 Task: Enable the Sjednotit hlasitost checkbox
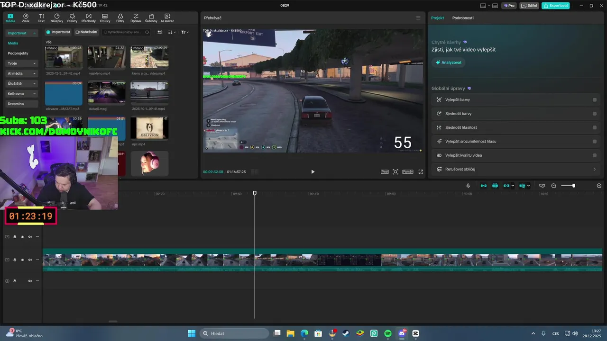pos(595,127)
